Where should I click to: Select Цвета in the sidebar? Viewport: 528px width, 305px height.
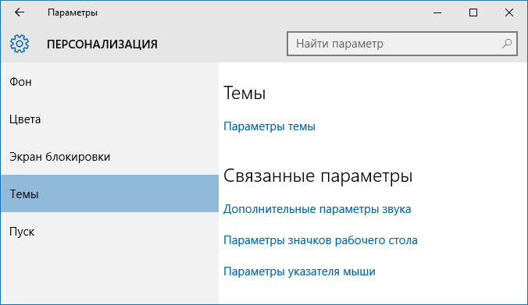click(x=109, y=119)
